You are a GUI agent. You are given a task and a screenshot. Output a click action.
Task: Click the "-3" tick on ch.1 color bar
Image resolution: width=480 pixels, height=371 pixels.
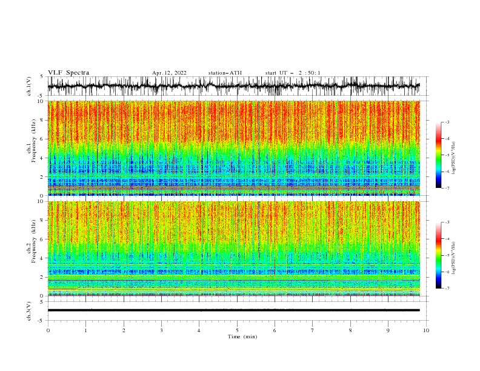pyautogui.click(x=447, y=122)
